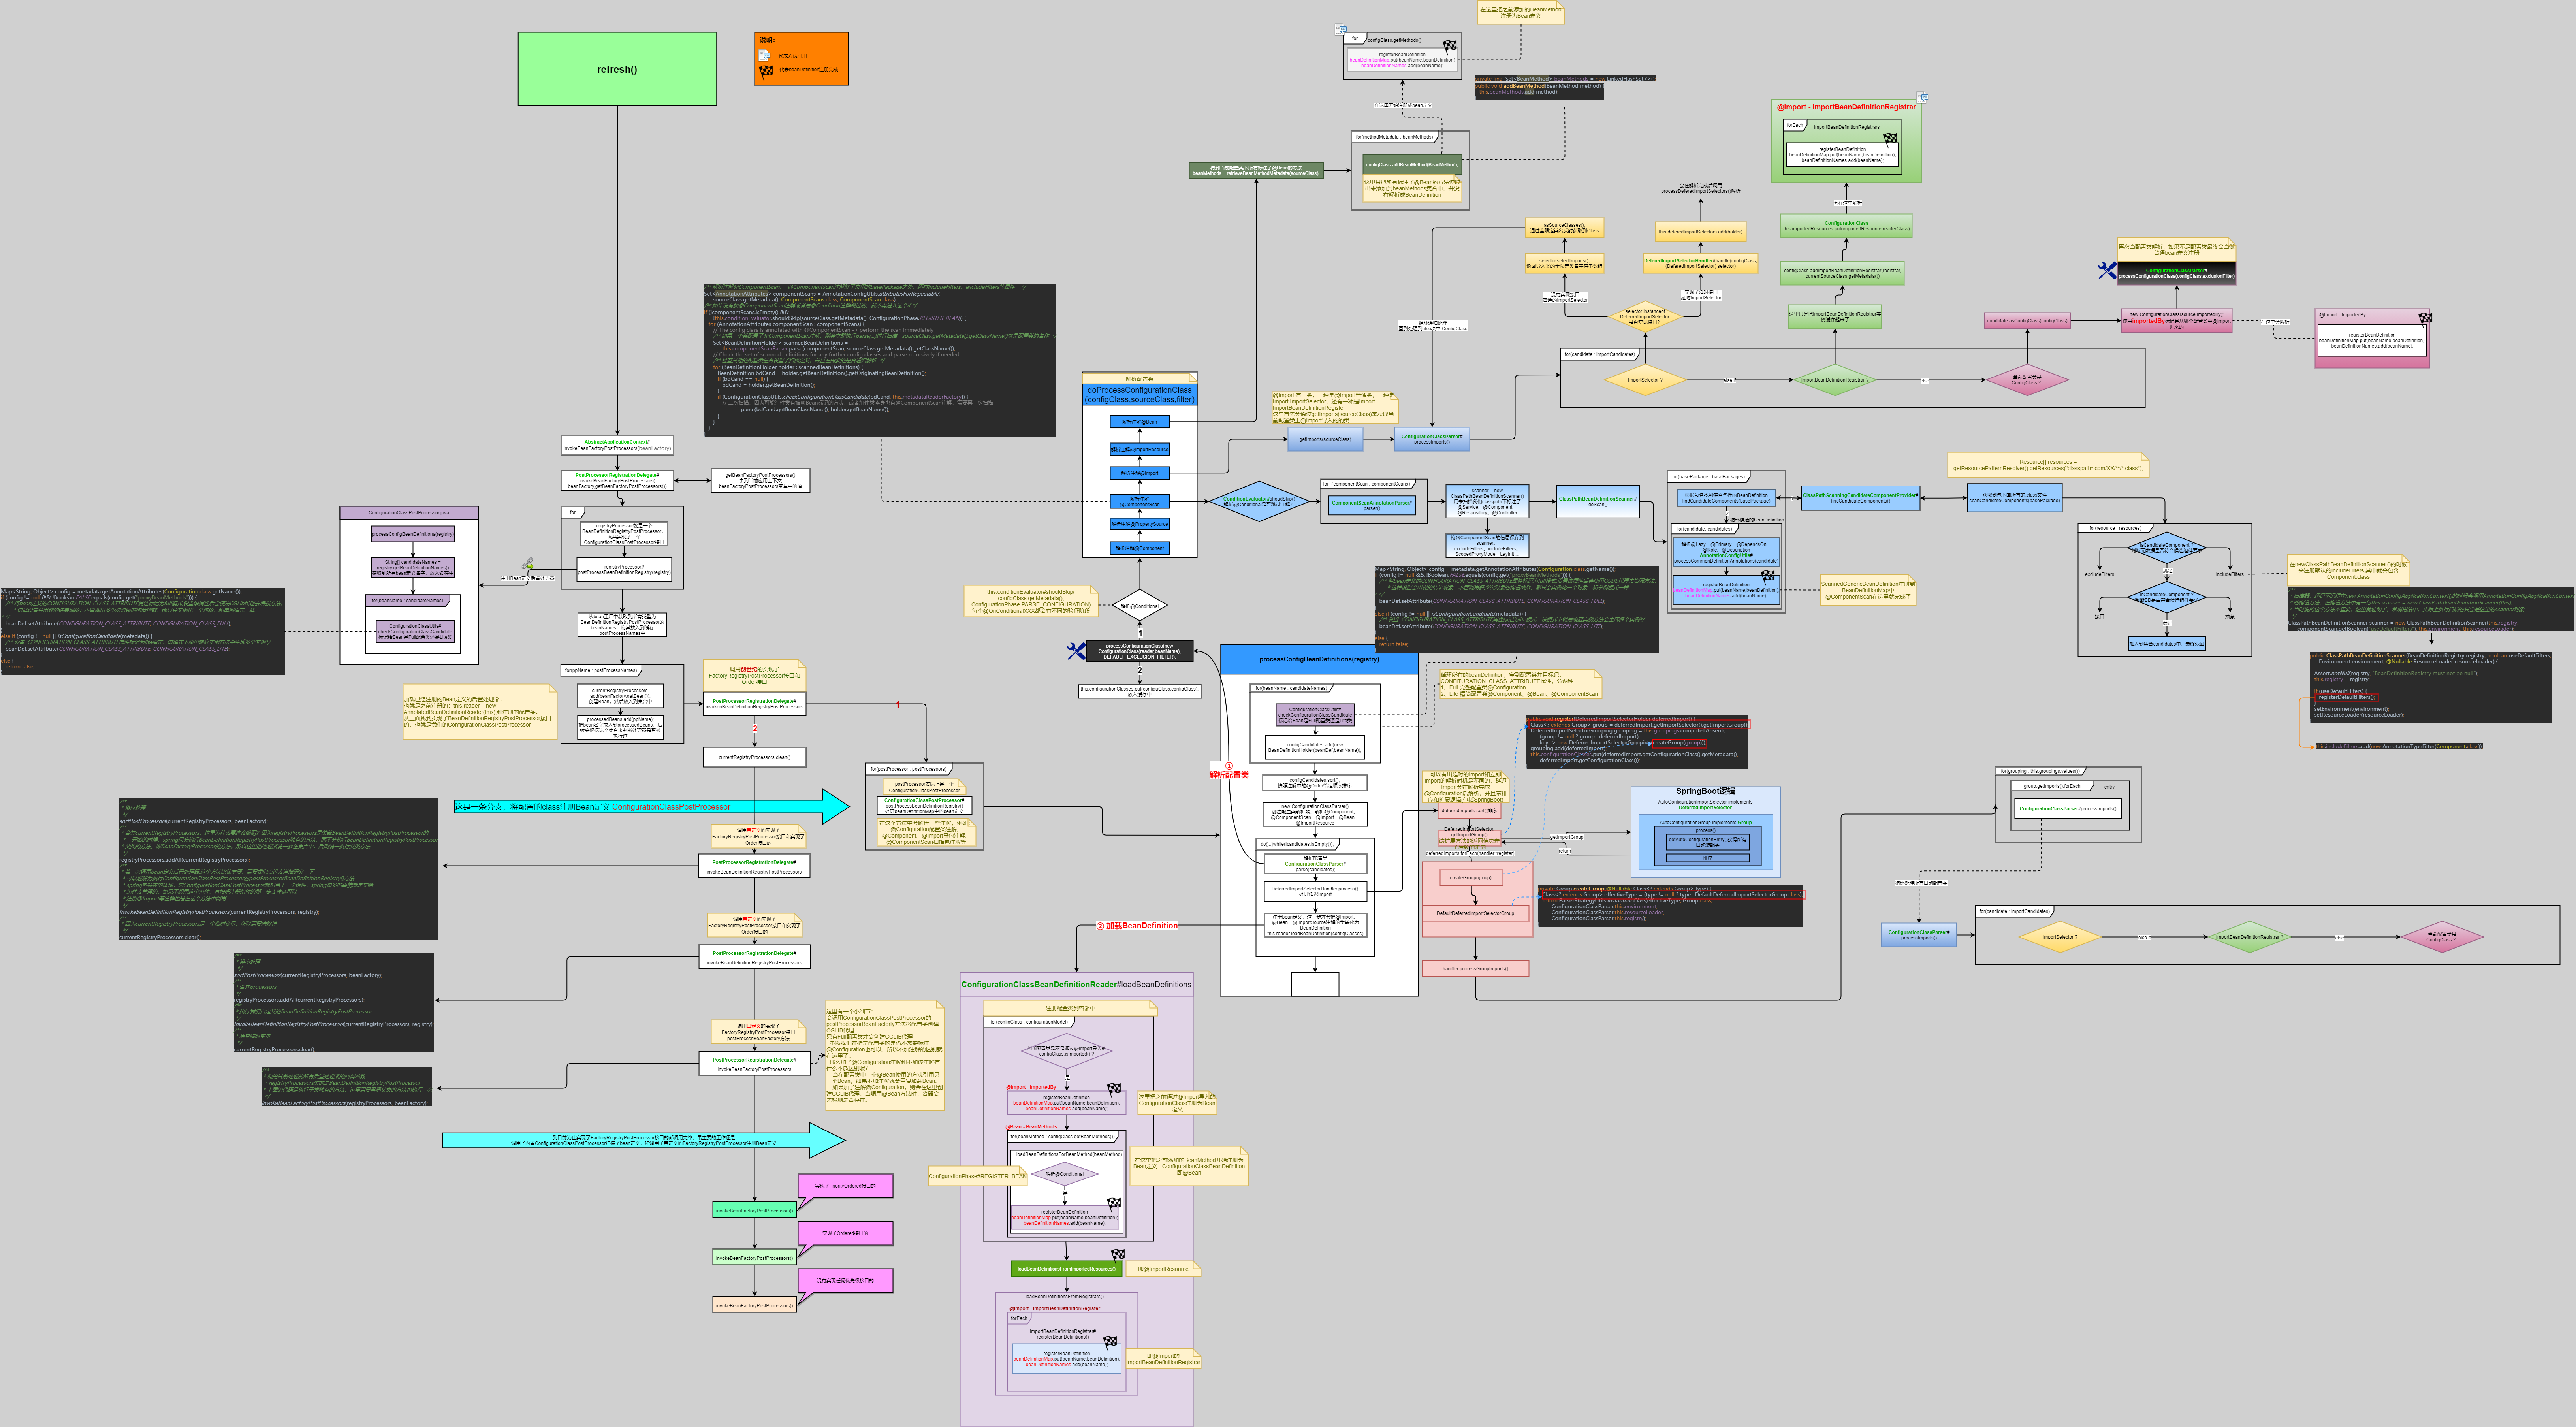Click the checkered flag icon inside the orange 说明 legend
The height and width of the screenshot is (1427, 2576).
766,72
